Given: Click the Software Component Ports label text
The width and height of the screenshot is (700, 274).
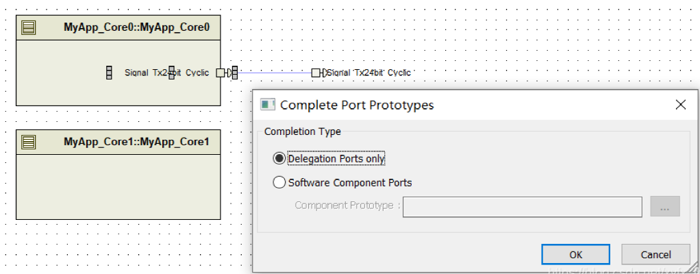Looking at the screenshot, I should (350, 182).
